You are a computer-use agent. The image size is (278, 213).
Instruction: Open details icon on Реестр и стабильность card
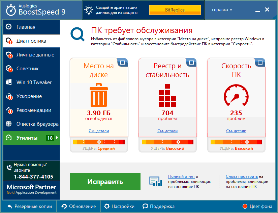191,63
